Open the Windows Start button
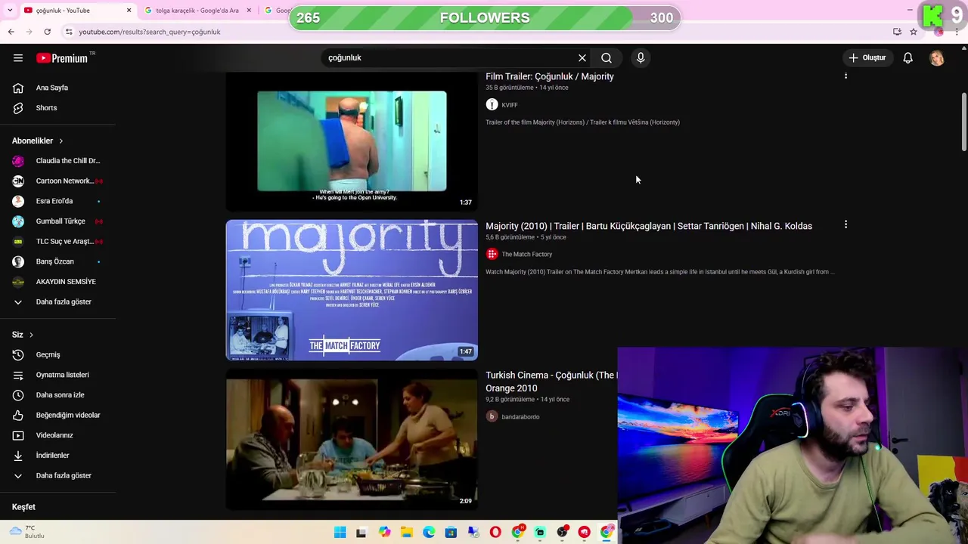 point(340,533)
